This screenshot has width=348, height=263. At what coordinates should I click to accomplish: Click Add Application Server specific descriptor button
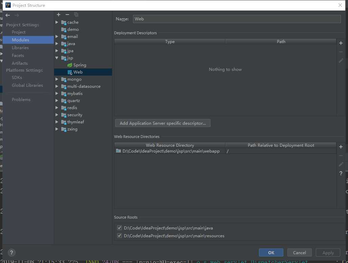coord(163,123)
